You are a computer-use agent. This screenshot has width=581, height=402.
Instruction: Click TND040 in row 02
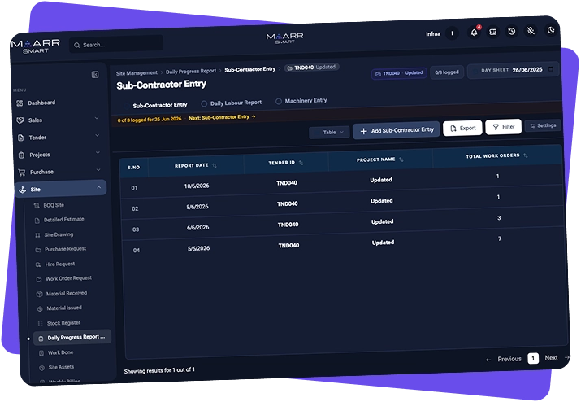tap(288, 203)
